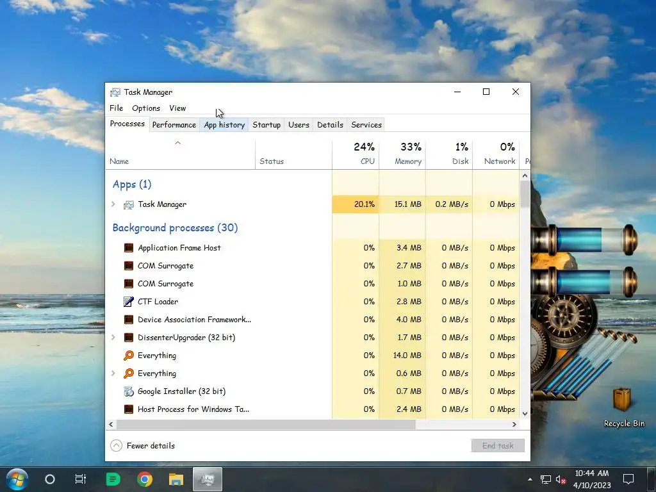
Task: Open the File menu
Action: click(x=117, y=108)
